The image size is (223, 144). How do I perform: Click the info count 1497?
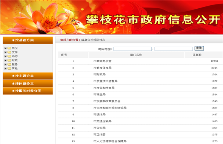(x=214, y=114)
